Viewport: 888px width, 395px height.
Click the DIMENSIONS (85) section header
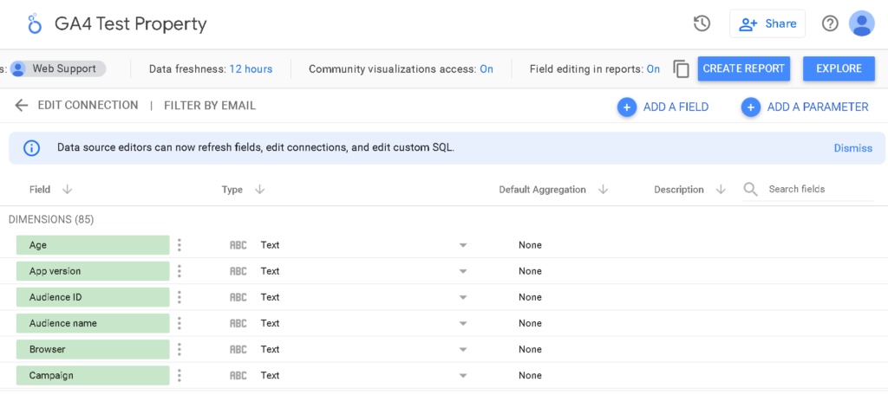[x=51, y=219]
